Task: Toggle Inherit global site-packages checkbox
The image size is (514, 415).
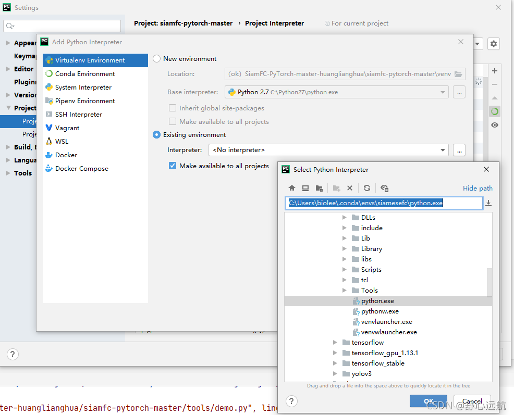Action: 173,108
